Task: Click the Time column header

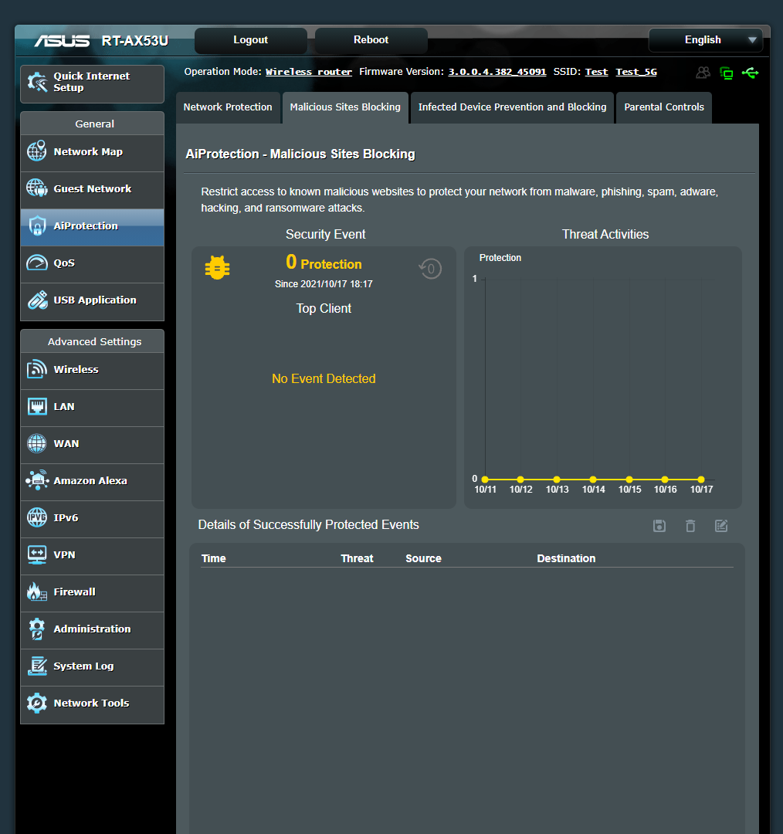Action: (x=214, y=558)
